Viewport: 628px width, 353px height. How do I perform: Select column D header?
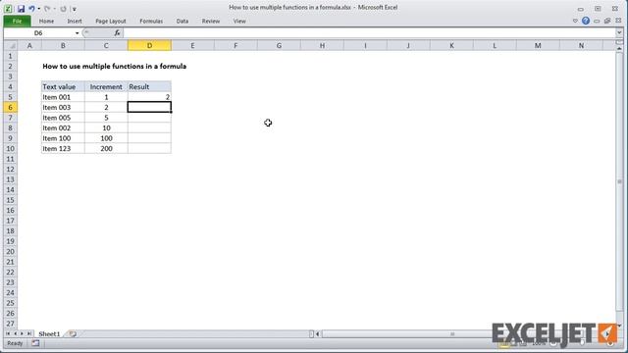pos(149,46)
